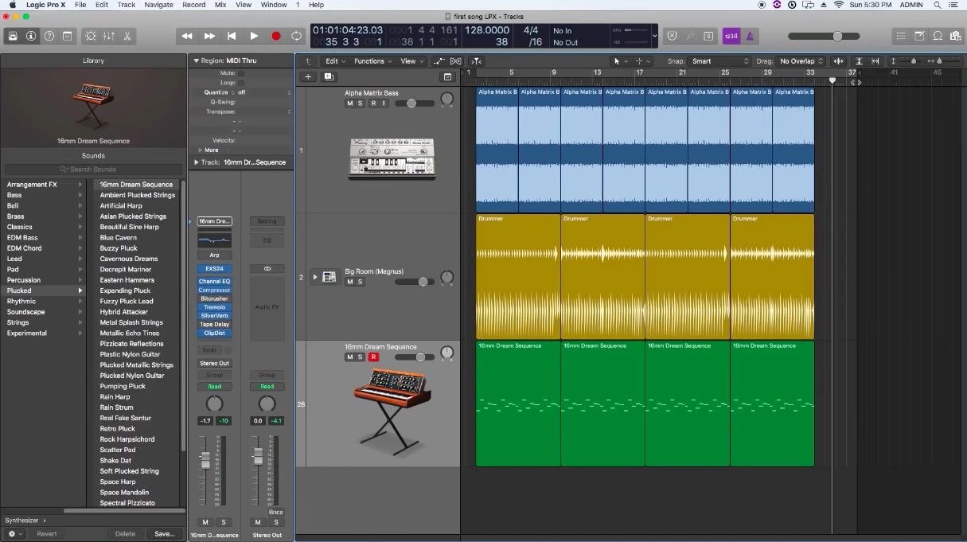This screenshot has width=967, height=542.
Task: Click the Rewind transport button
Action: click(x=187, y=36)
